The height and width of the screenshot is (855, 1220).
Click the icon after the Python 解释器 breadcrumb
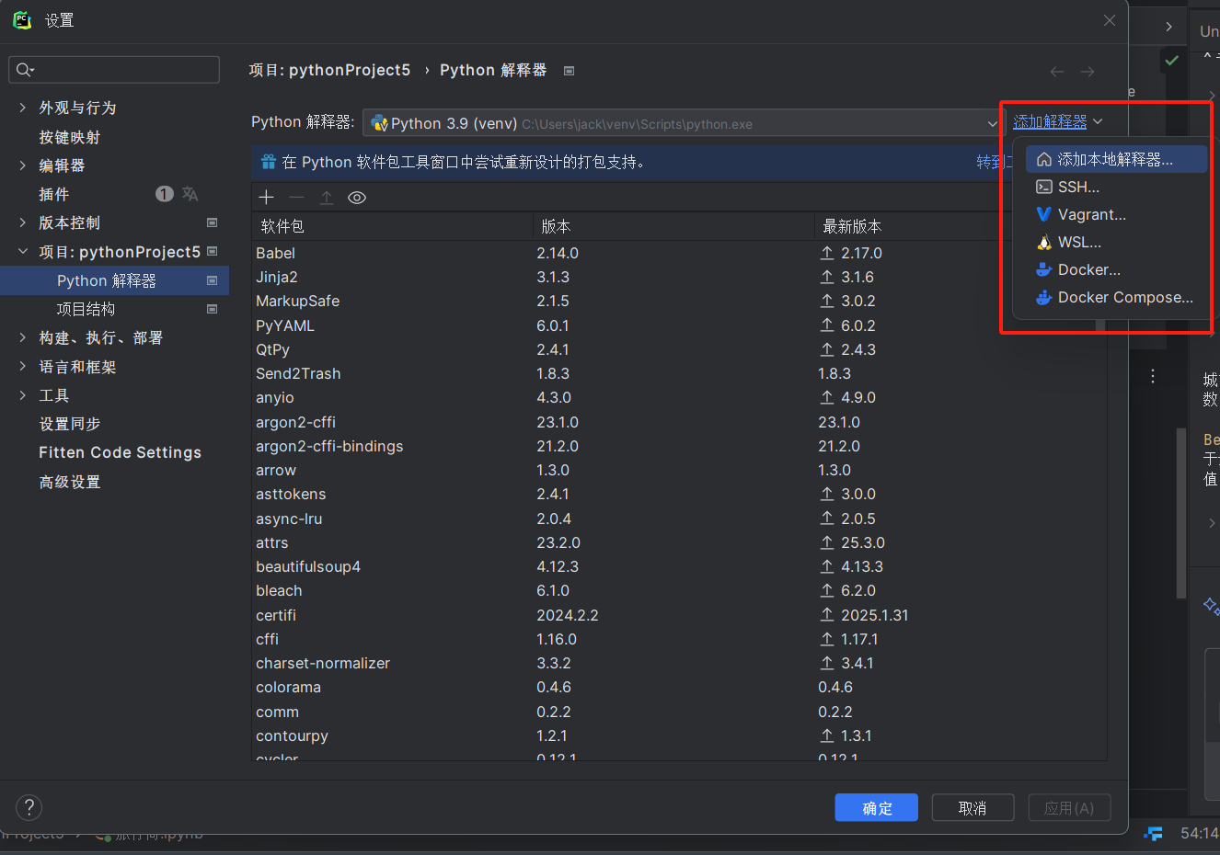(569, 71)
